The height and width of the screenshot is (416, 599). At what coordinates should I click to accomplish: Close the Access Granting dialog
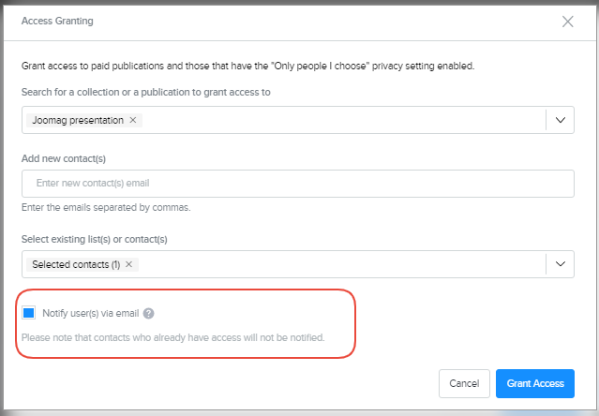pos(567,22)
